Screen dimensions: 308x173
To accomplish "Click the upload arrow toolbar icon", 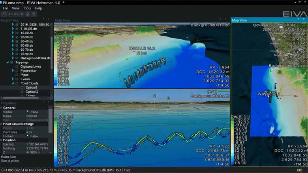I will coord(34,14).
